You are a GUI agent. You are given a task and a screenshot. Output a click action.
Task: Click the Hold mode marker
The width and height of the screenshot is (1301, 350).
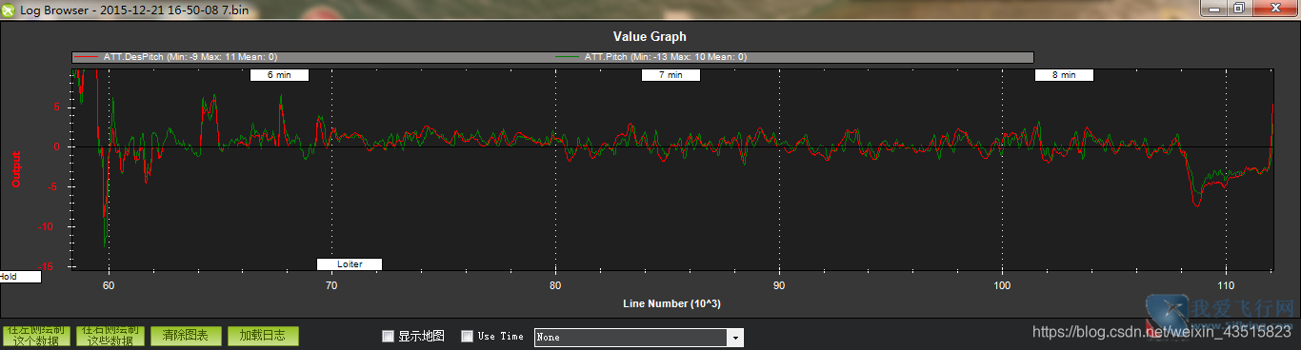[19, 277]
